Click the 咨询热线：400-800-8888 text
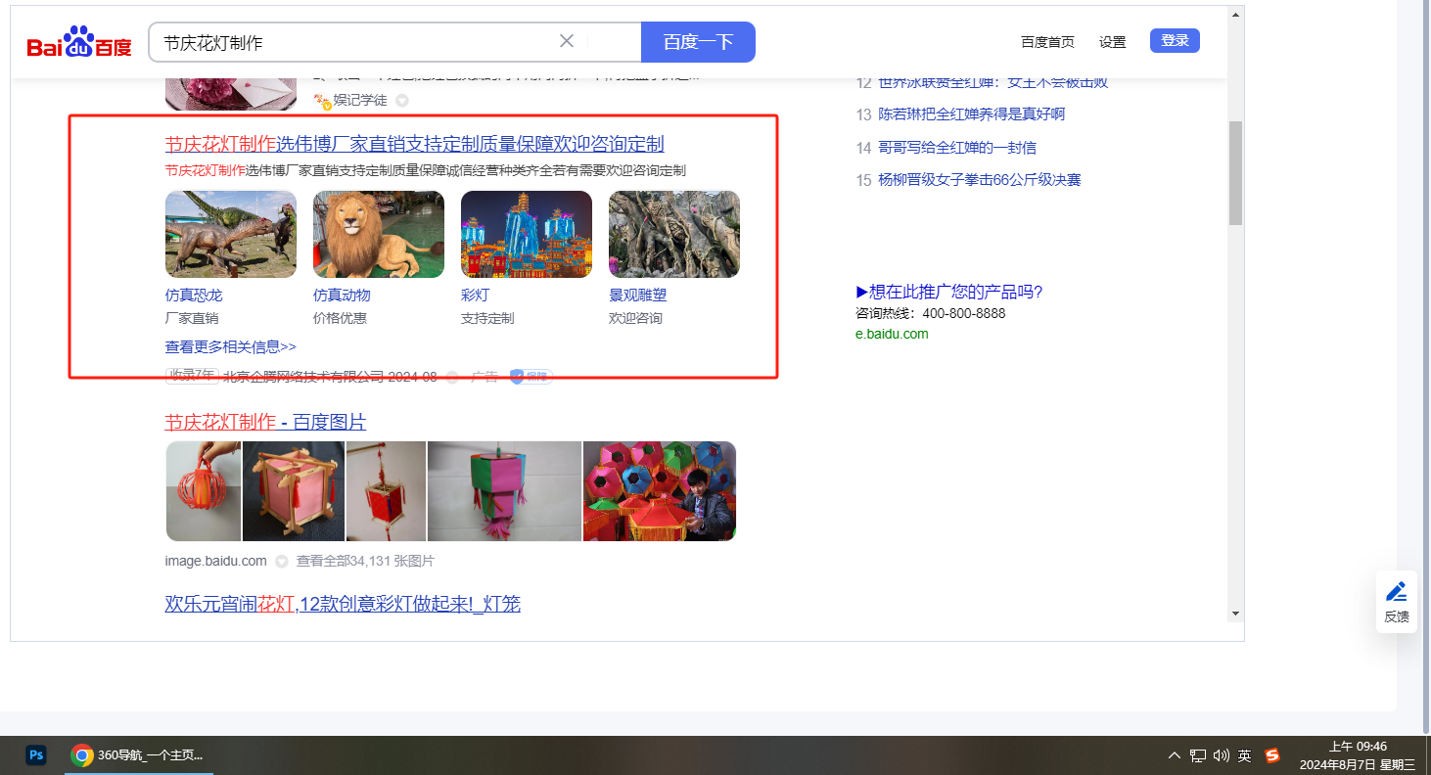This screenshot has height=775, width=1431. click(931, 313)
